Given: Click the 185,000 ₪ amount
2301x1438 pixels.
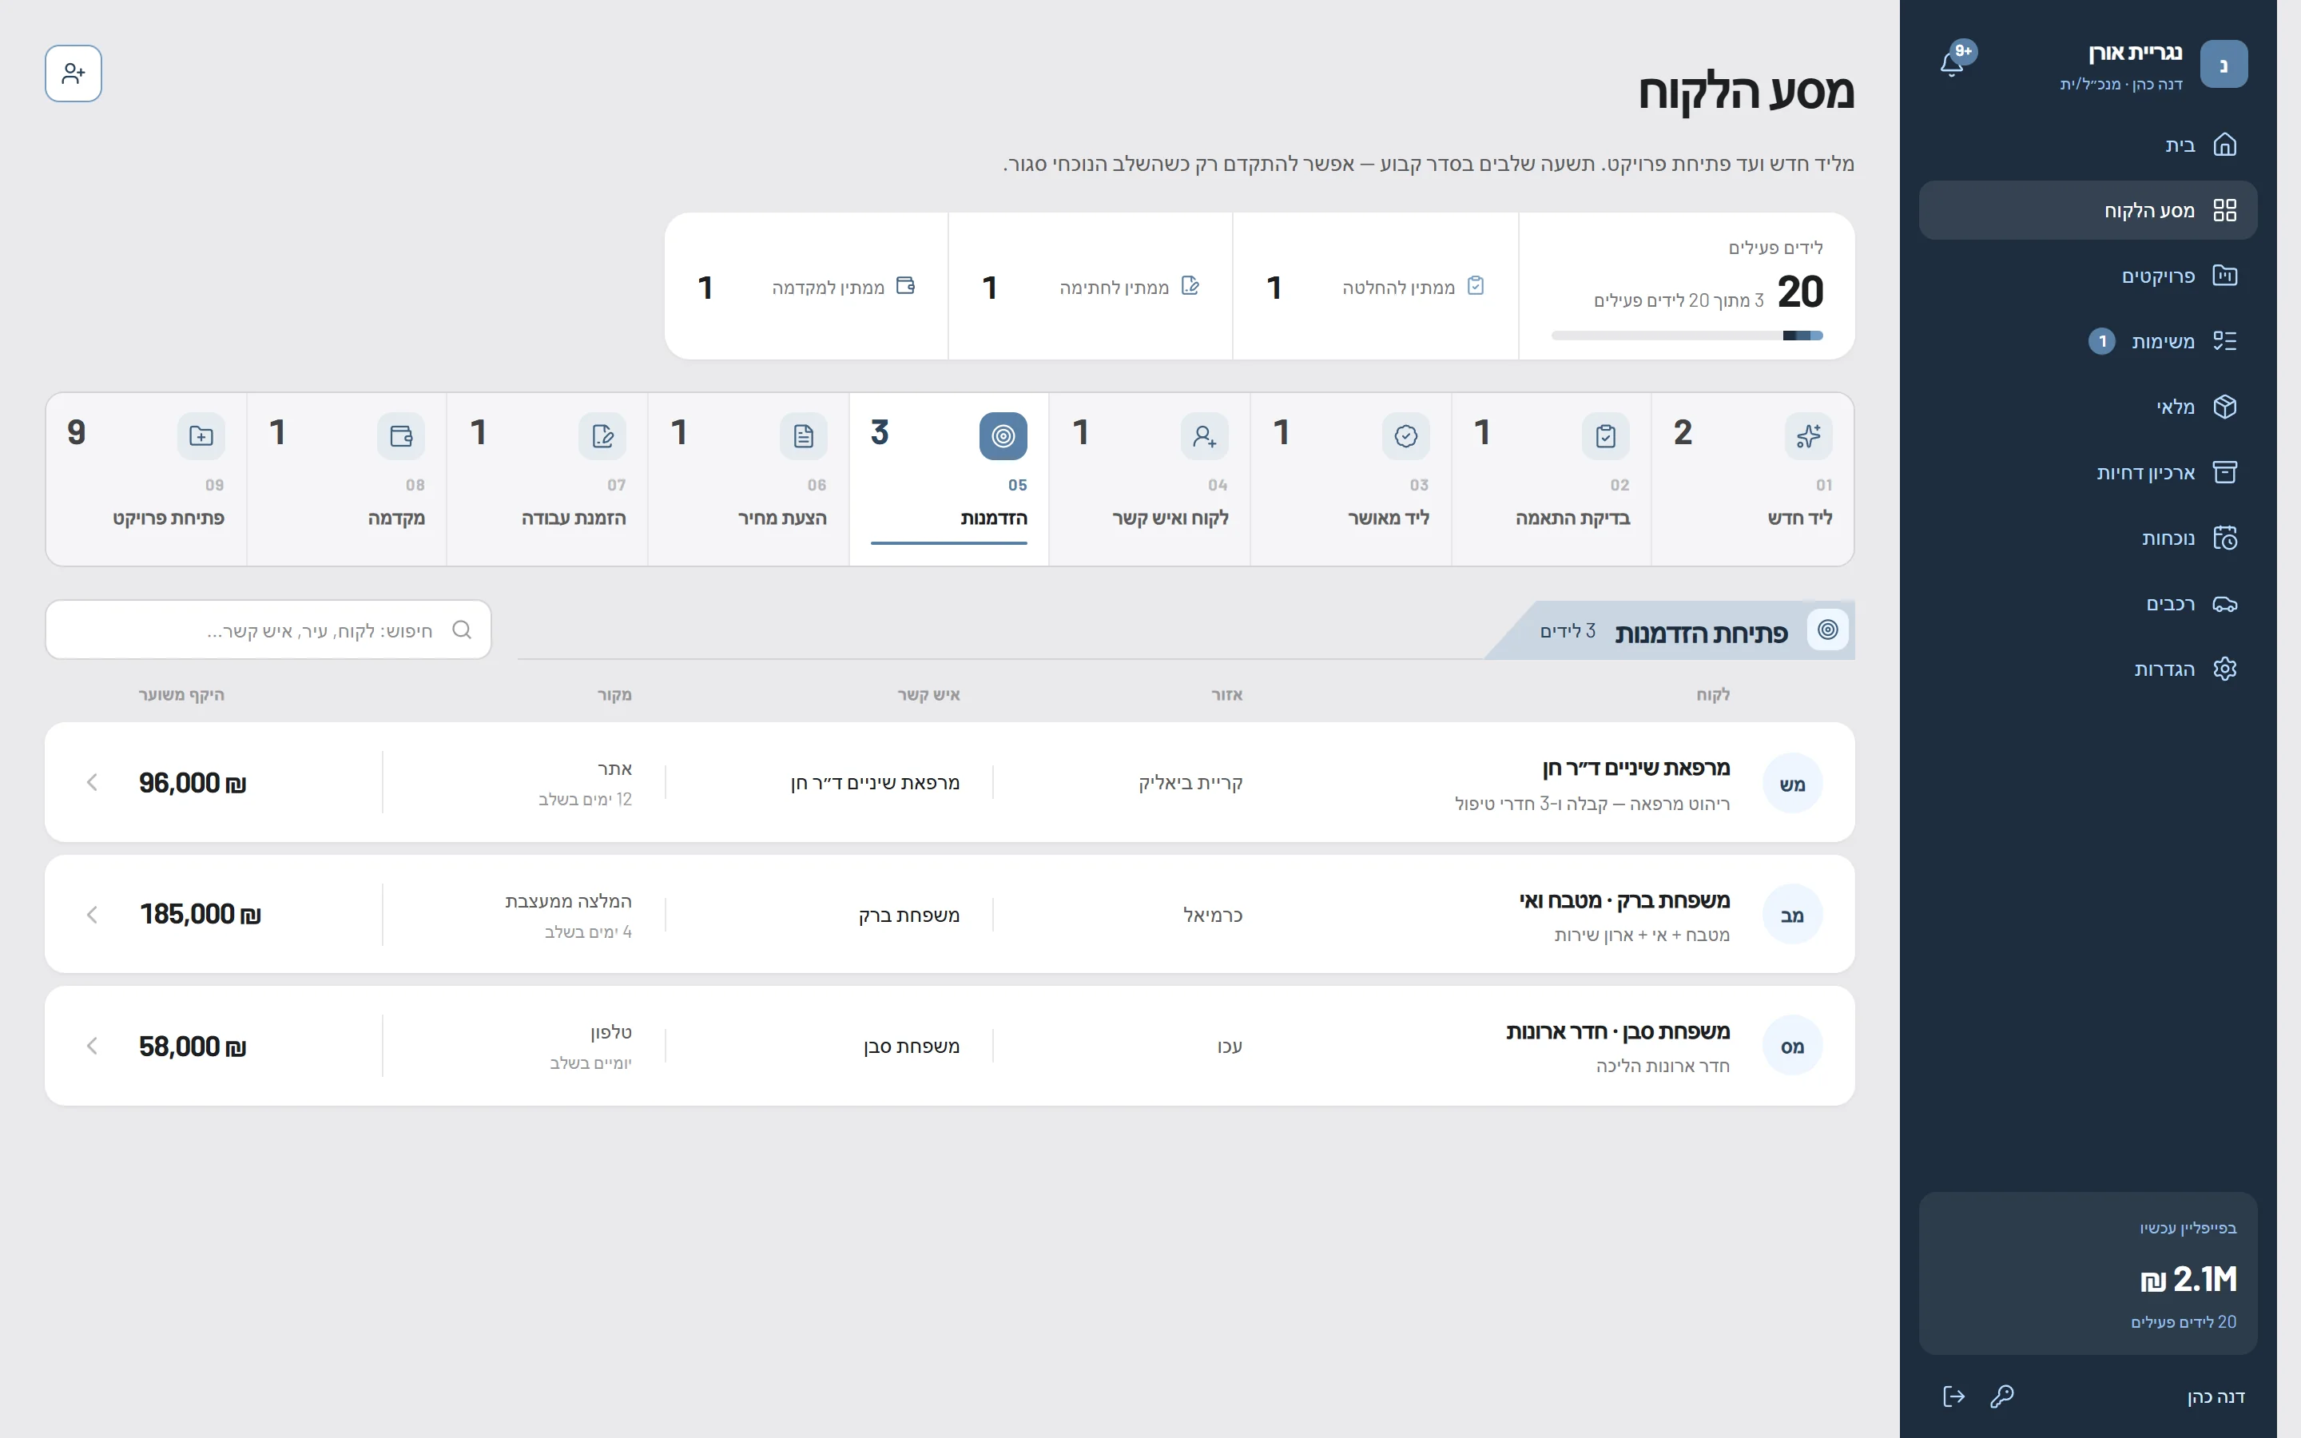Looking at the screenshot, I should [201, 914].
